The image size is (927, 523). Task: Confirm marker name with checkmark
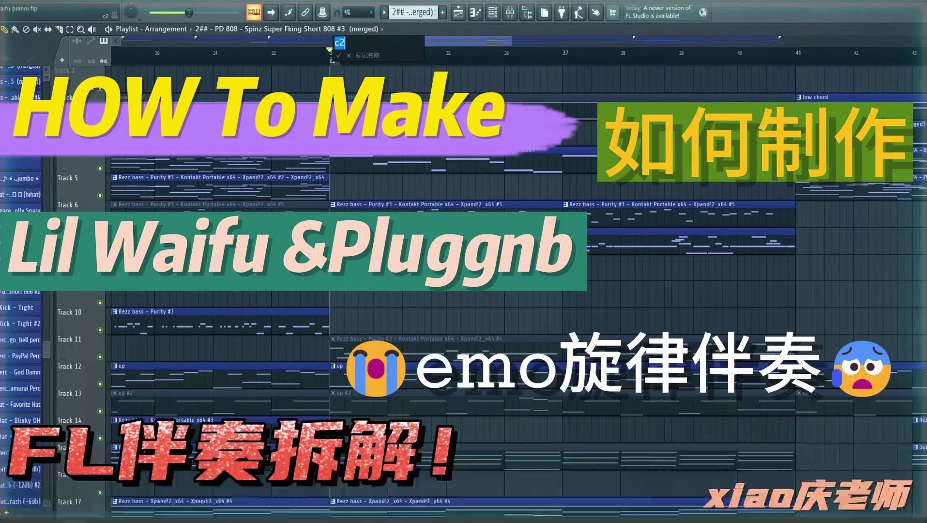point(339,55)
